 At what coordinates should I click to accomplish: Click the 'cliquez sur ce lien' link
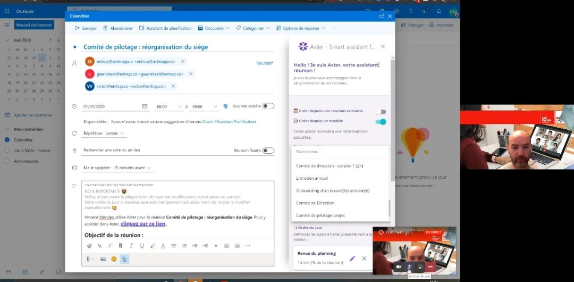click(x=143, y=223)
